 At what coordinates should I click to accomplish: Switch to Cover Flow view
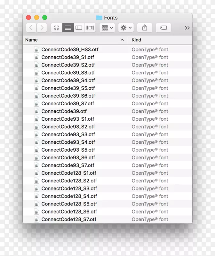click(90, 28)
